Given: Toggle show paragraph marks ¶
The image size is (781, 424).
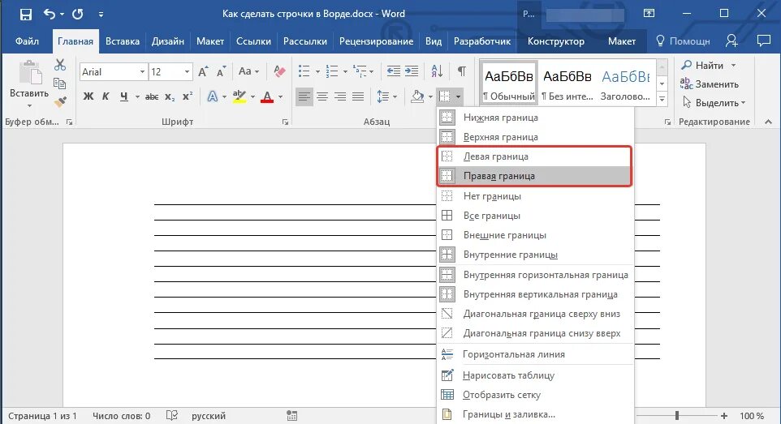Looking at the screenshot, I should pos(462,71).
